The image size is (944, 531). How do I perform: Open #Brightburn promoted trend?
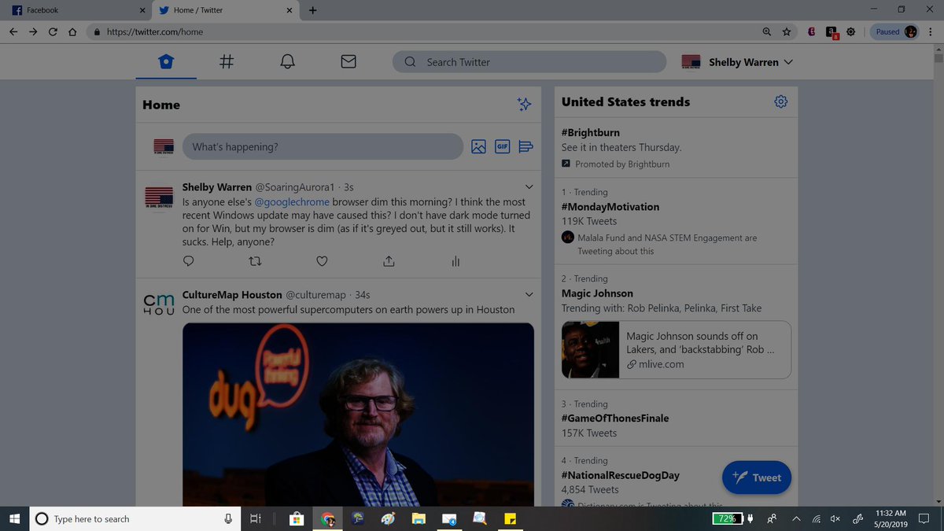click(x=591, y=132)
